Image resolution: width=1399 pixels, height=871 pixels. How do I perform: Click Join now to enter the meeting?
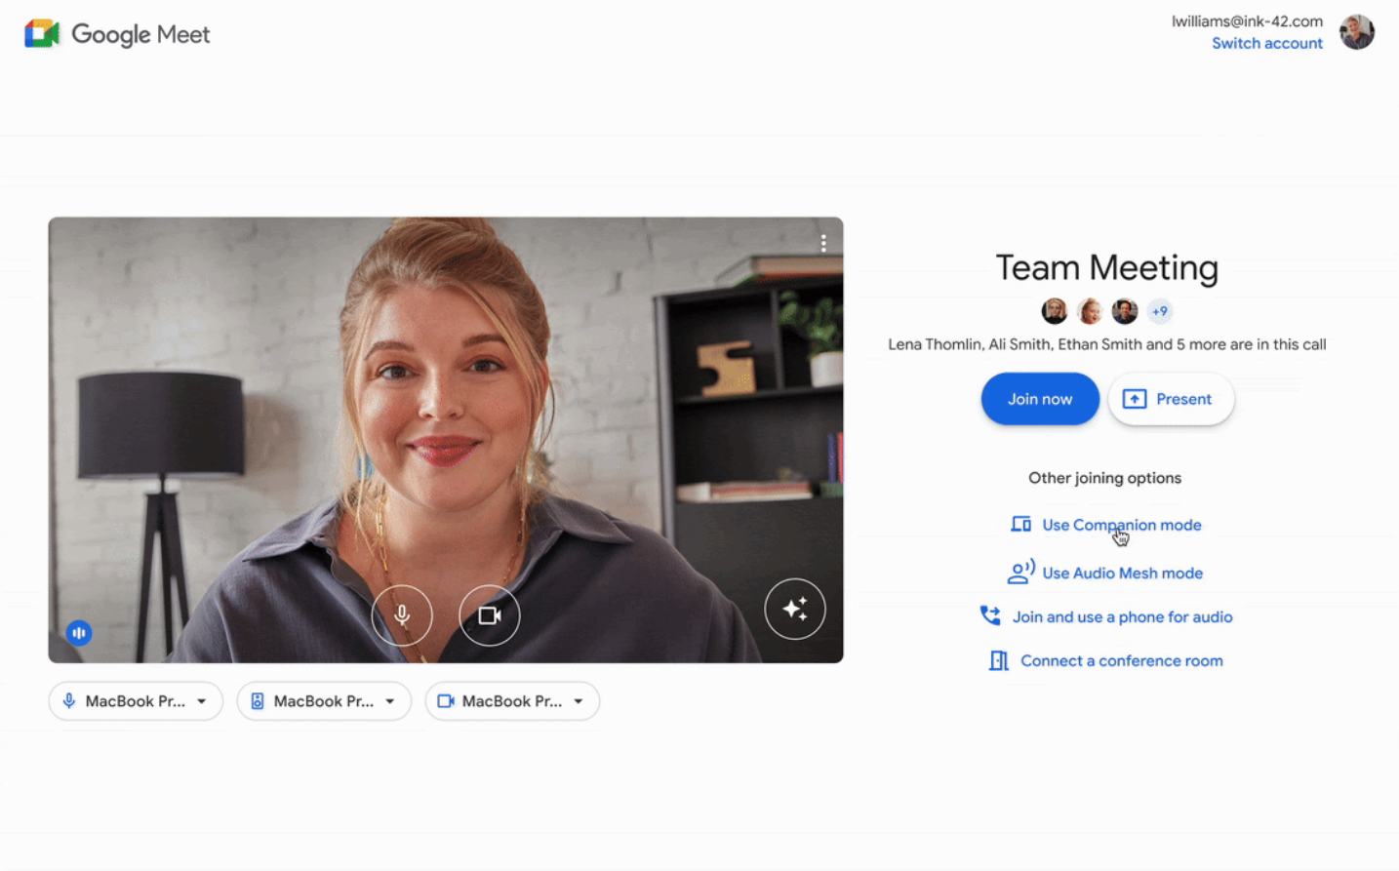click(1038, 398)
